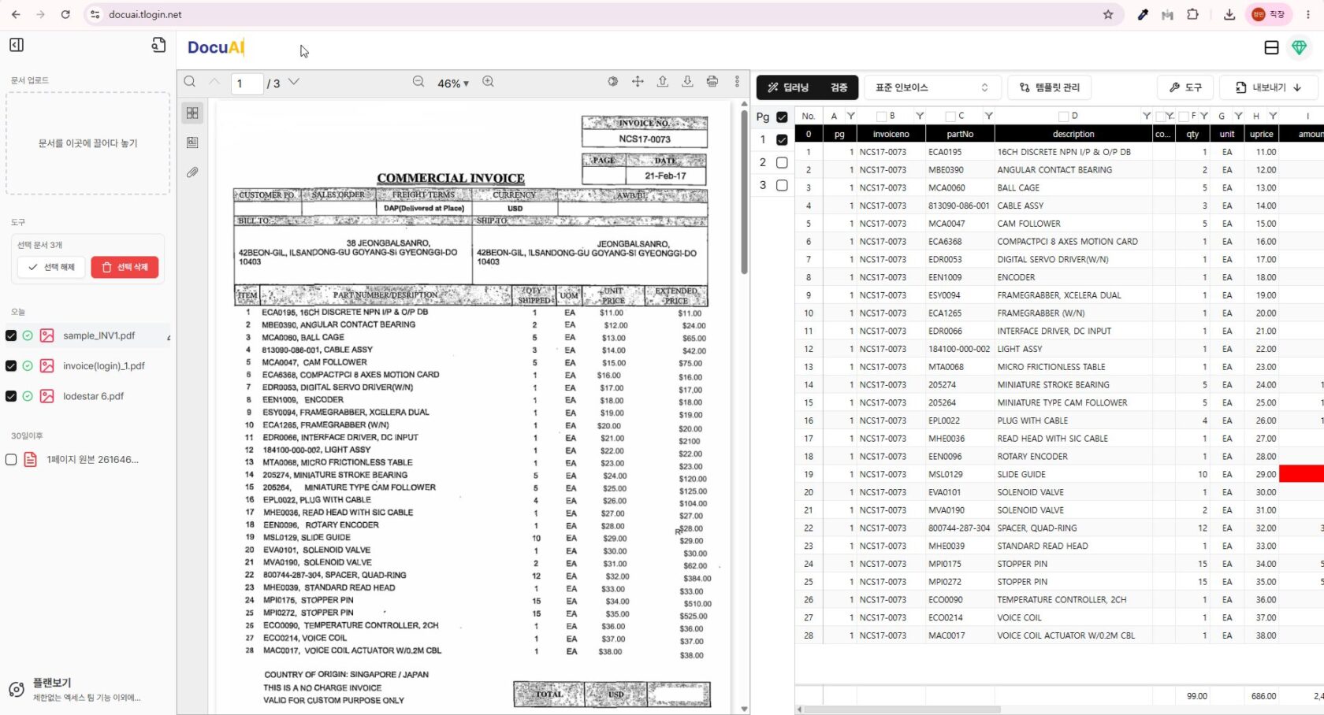Click 선택 해제 deselect button
Viewport: 1324px width, 715px height.
(x=51, y=267)
